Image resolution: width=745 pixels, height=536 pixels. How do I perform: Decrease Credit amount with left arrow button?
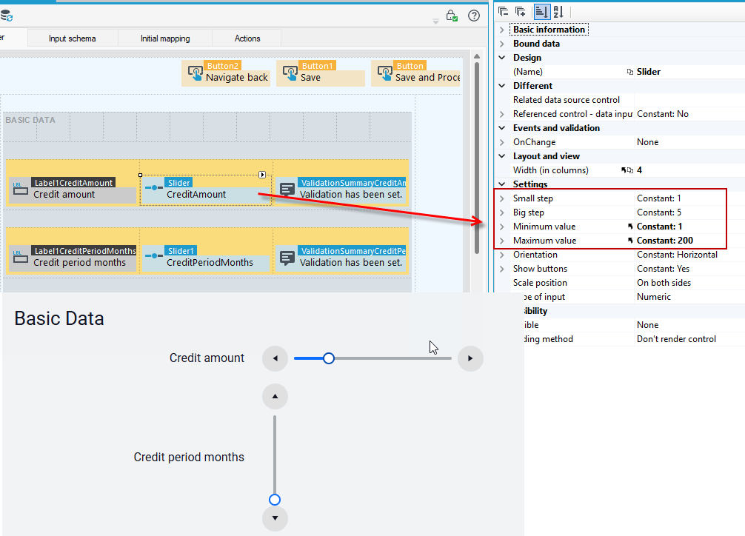pos(275,358)
